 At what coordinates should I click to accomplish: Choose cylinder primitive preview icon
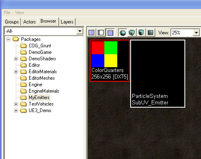pos(141,32)
